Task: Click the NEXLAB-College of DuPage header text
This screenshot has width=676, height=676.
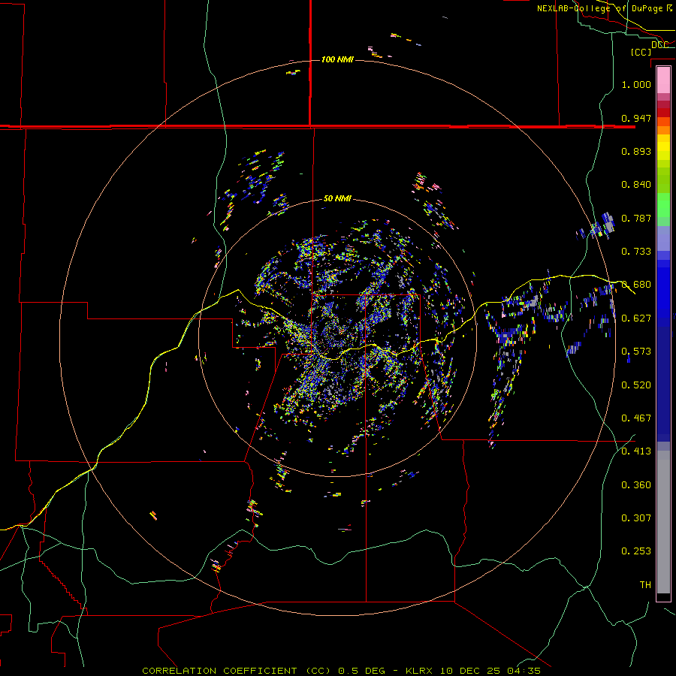Action: pyautogui.click(x=605, y=8)
